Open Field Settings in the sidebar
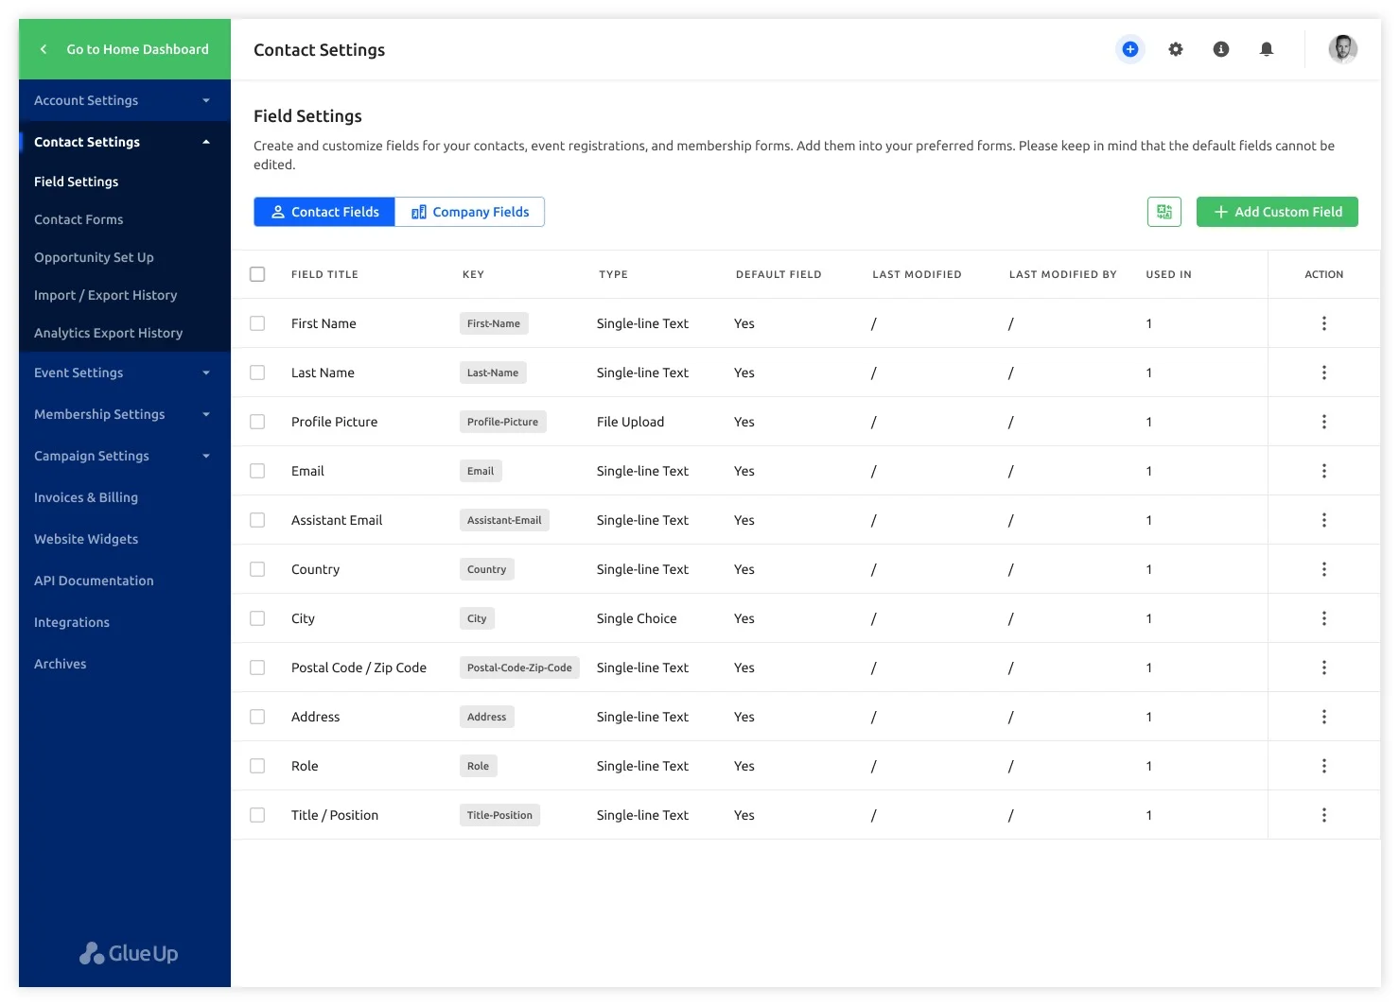1400x1006 pixels. coord(77,182)
